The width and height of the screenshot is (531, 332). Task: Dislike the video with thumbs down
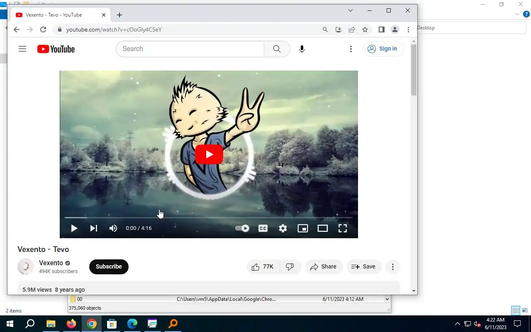tap(290, 267)
